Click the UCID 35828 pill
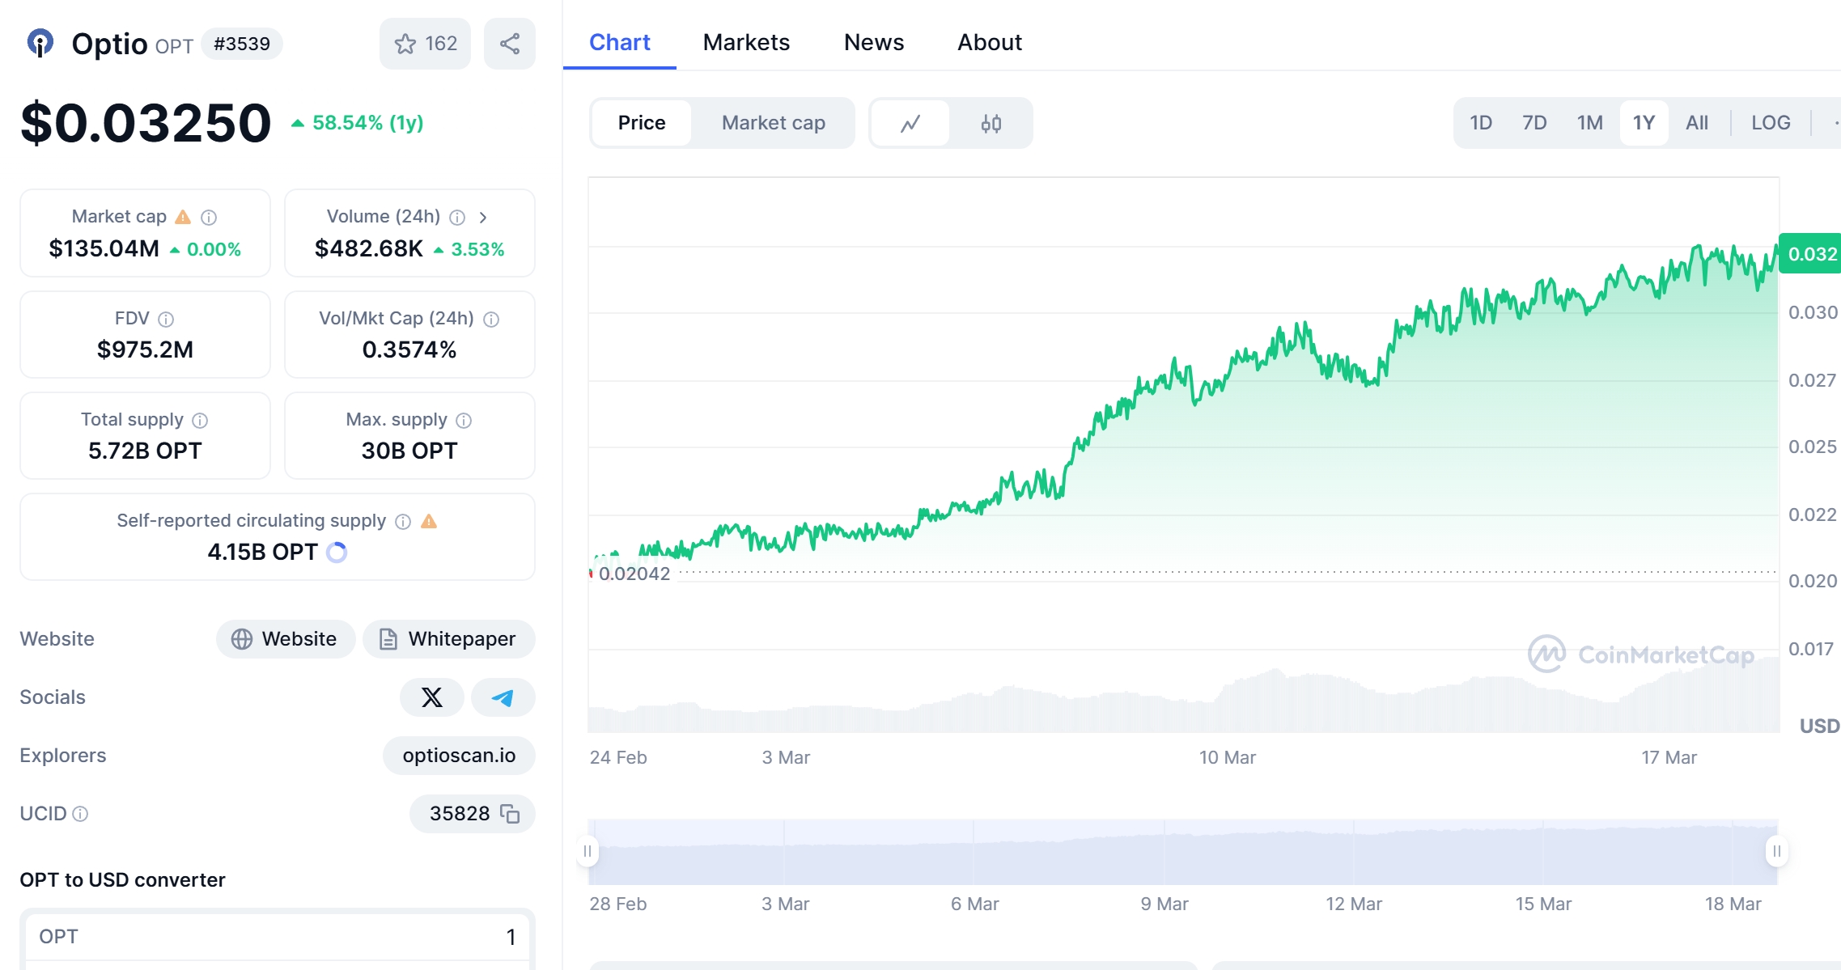The height and width of the screenshot is (970, 1841). point(473,814)
